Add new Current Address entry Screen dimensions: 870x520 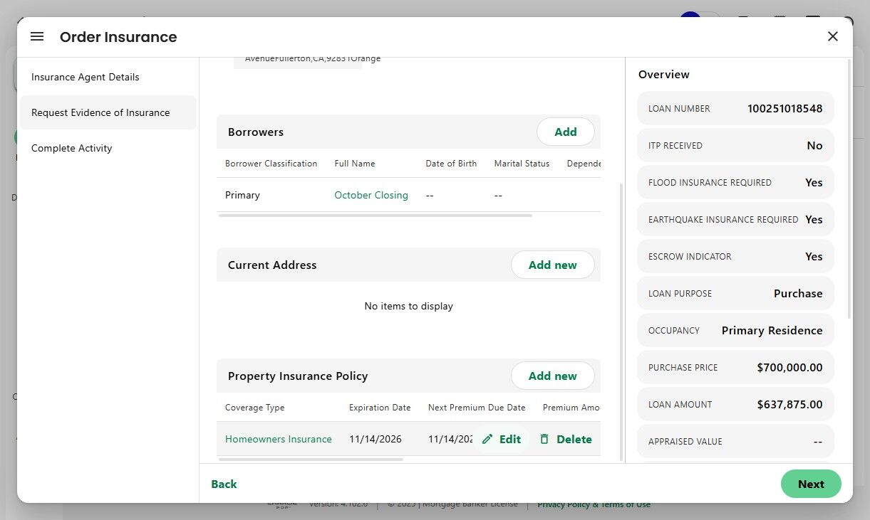pos(552,265)
